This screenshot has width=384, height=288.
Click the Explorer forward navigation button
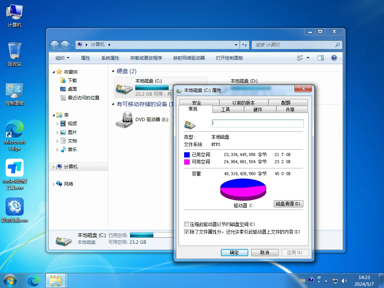65,45
